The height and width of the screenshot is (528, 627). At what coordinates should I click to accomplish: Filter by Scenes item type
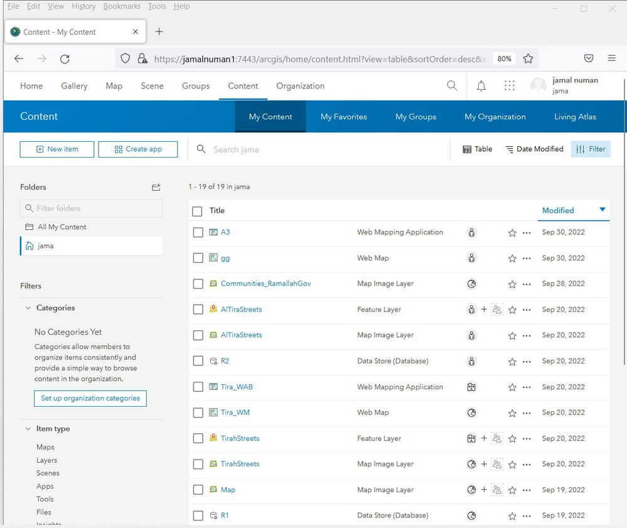[48, 473]
